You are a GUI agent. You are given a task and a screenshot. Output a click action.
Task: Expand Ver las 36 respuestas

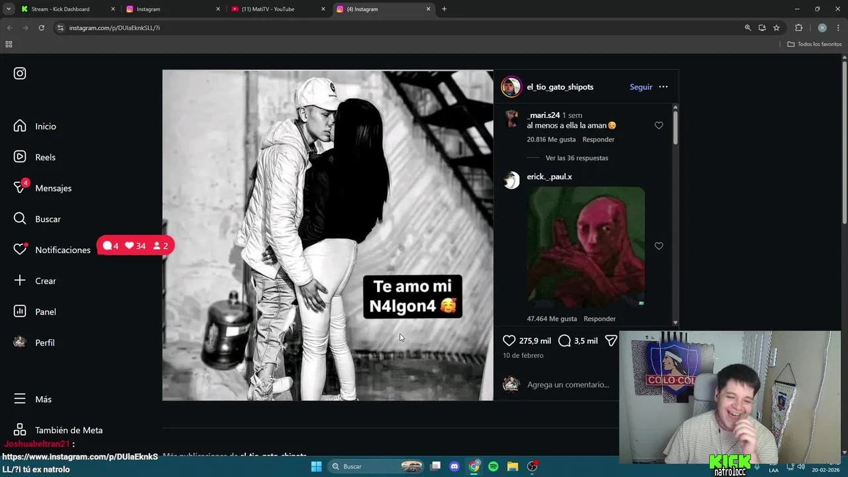point(576,158)
